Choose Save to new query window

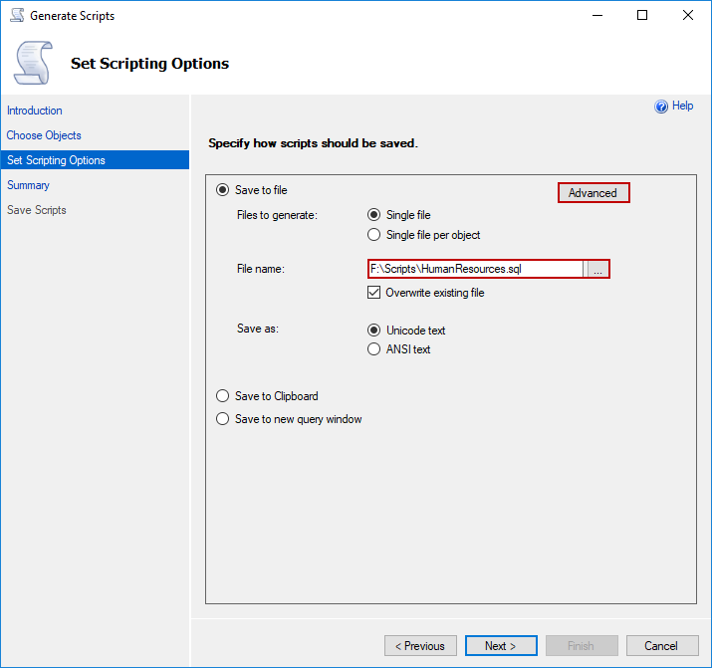click(223, 419)
